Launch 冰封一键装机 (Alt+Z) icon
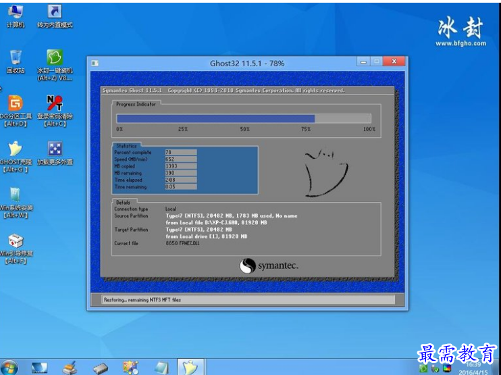Screen dimensions: 501x375 55,66
